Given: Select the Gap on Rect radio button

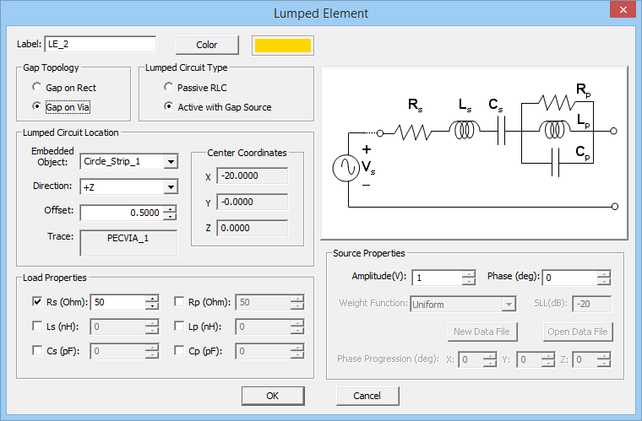Looking at the screenshot, I should tap(36, 87).
